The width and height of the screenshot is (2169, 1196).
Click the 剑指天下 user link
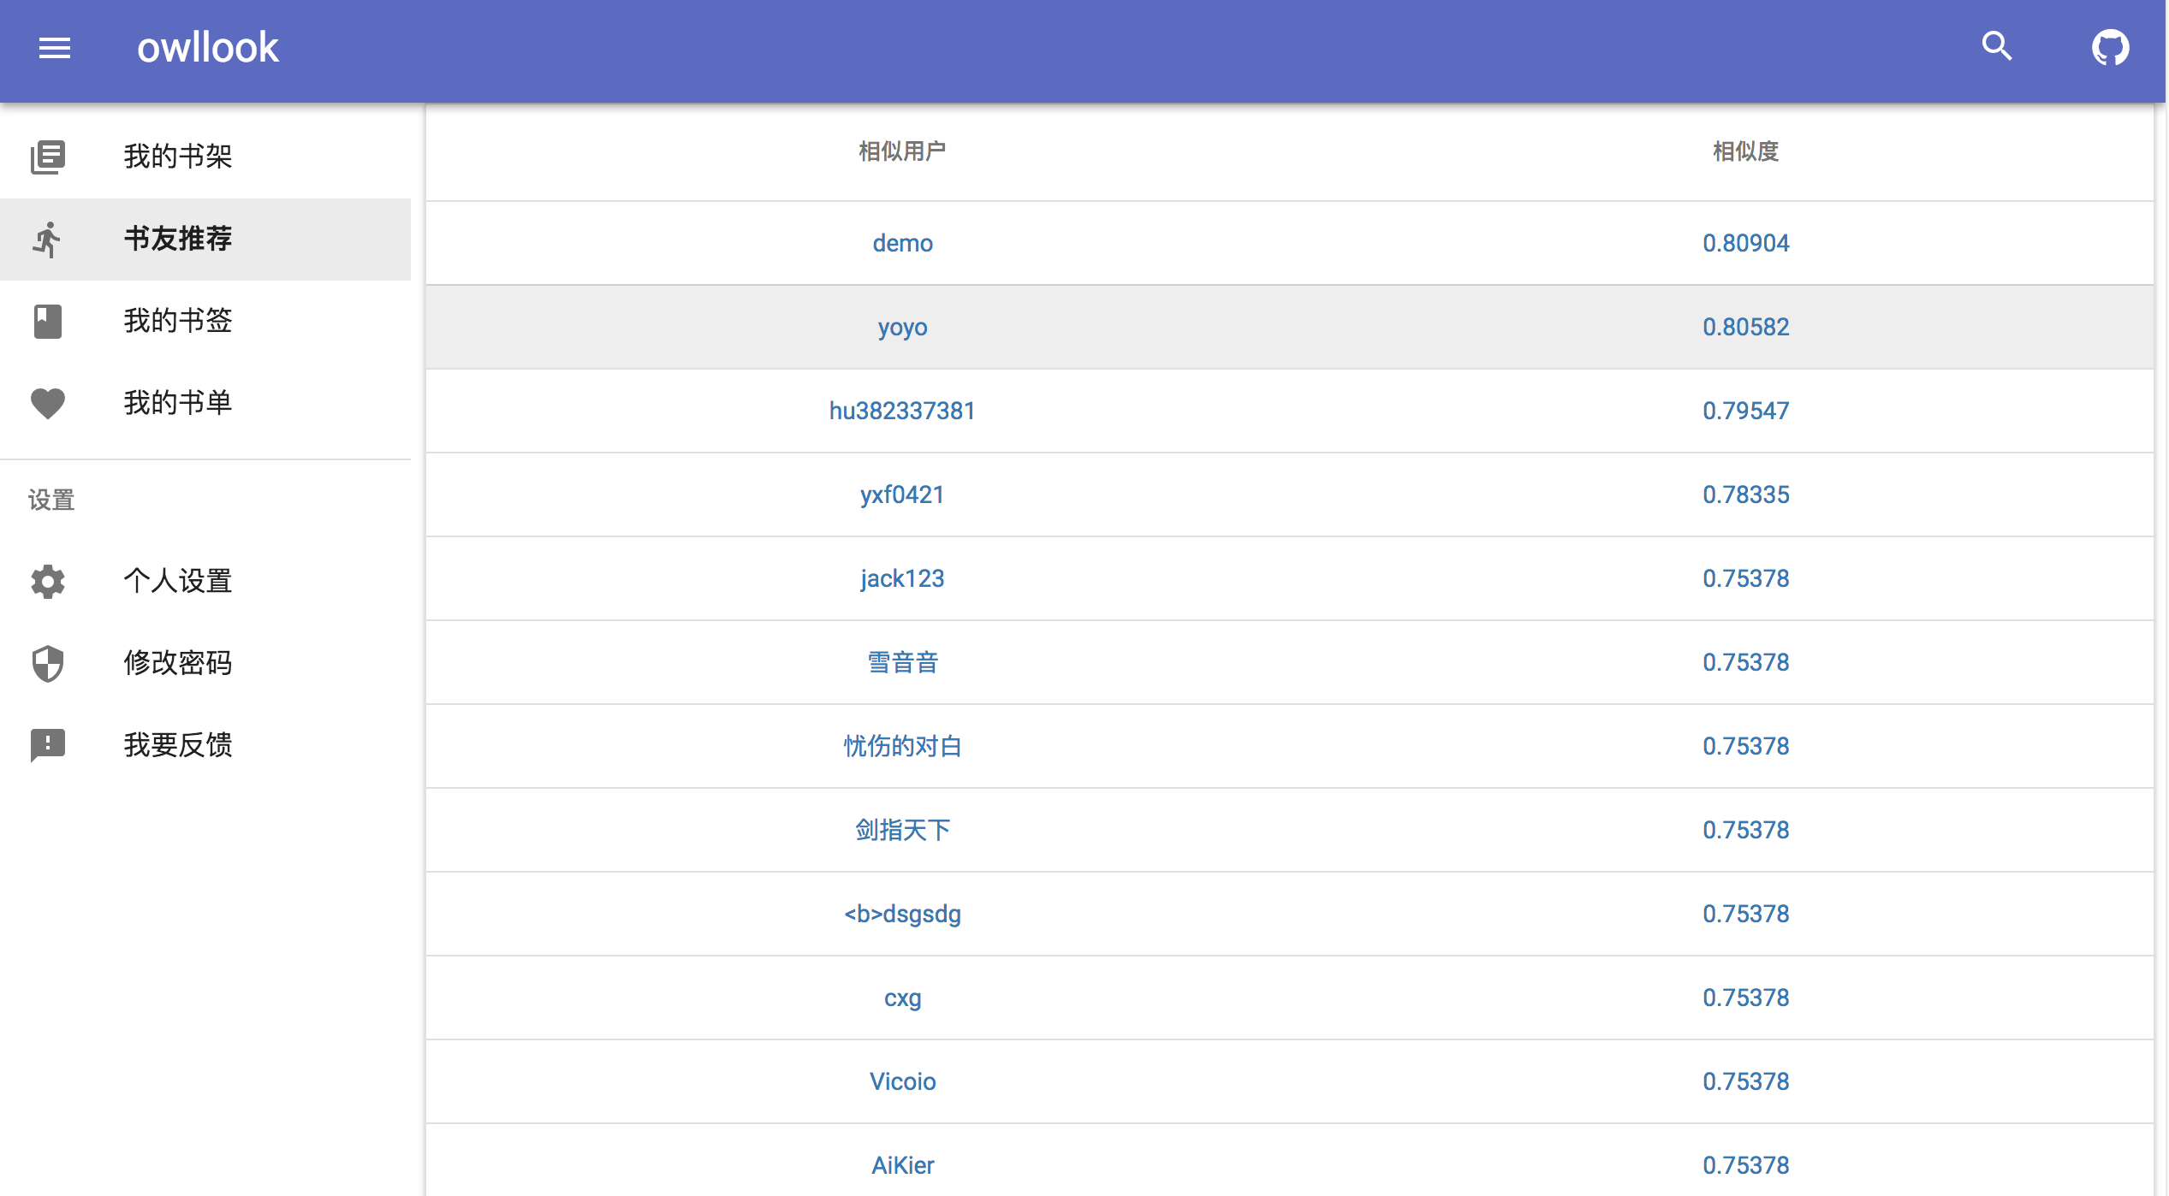coord(902,830)
